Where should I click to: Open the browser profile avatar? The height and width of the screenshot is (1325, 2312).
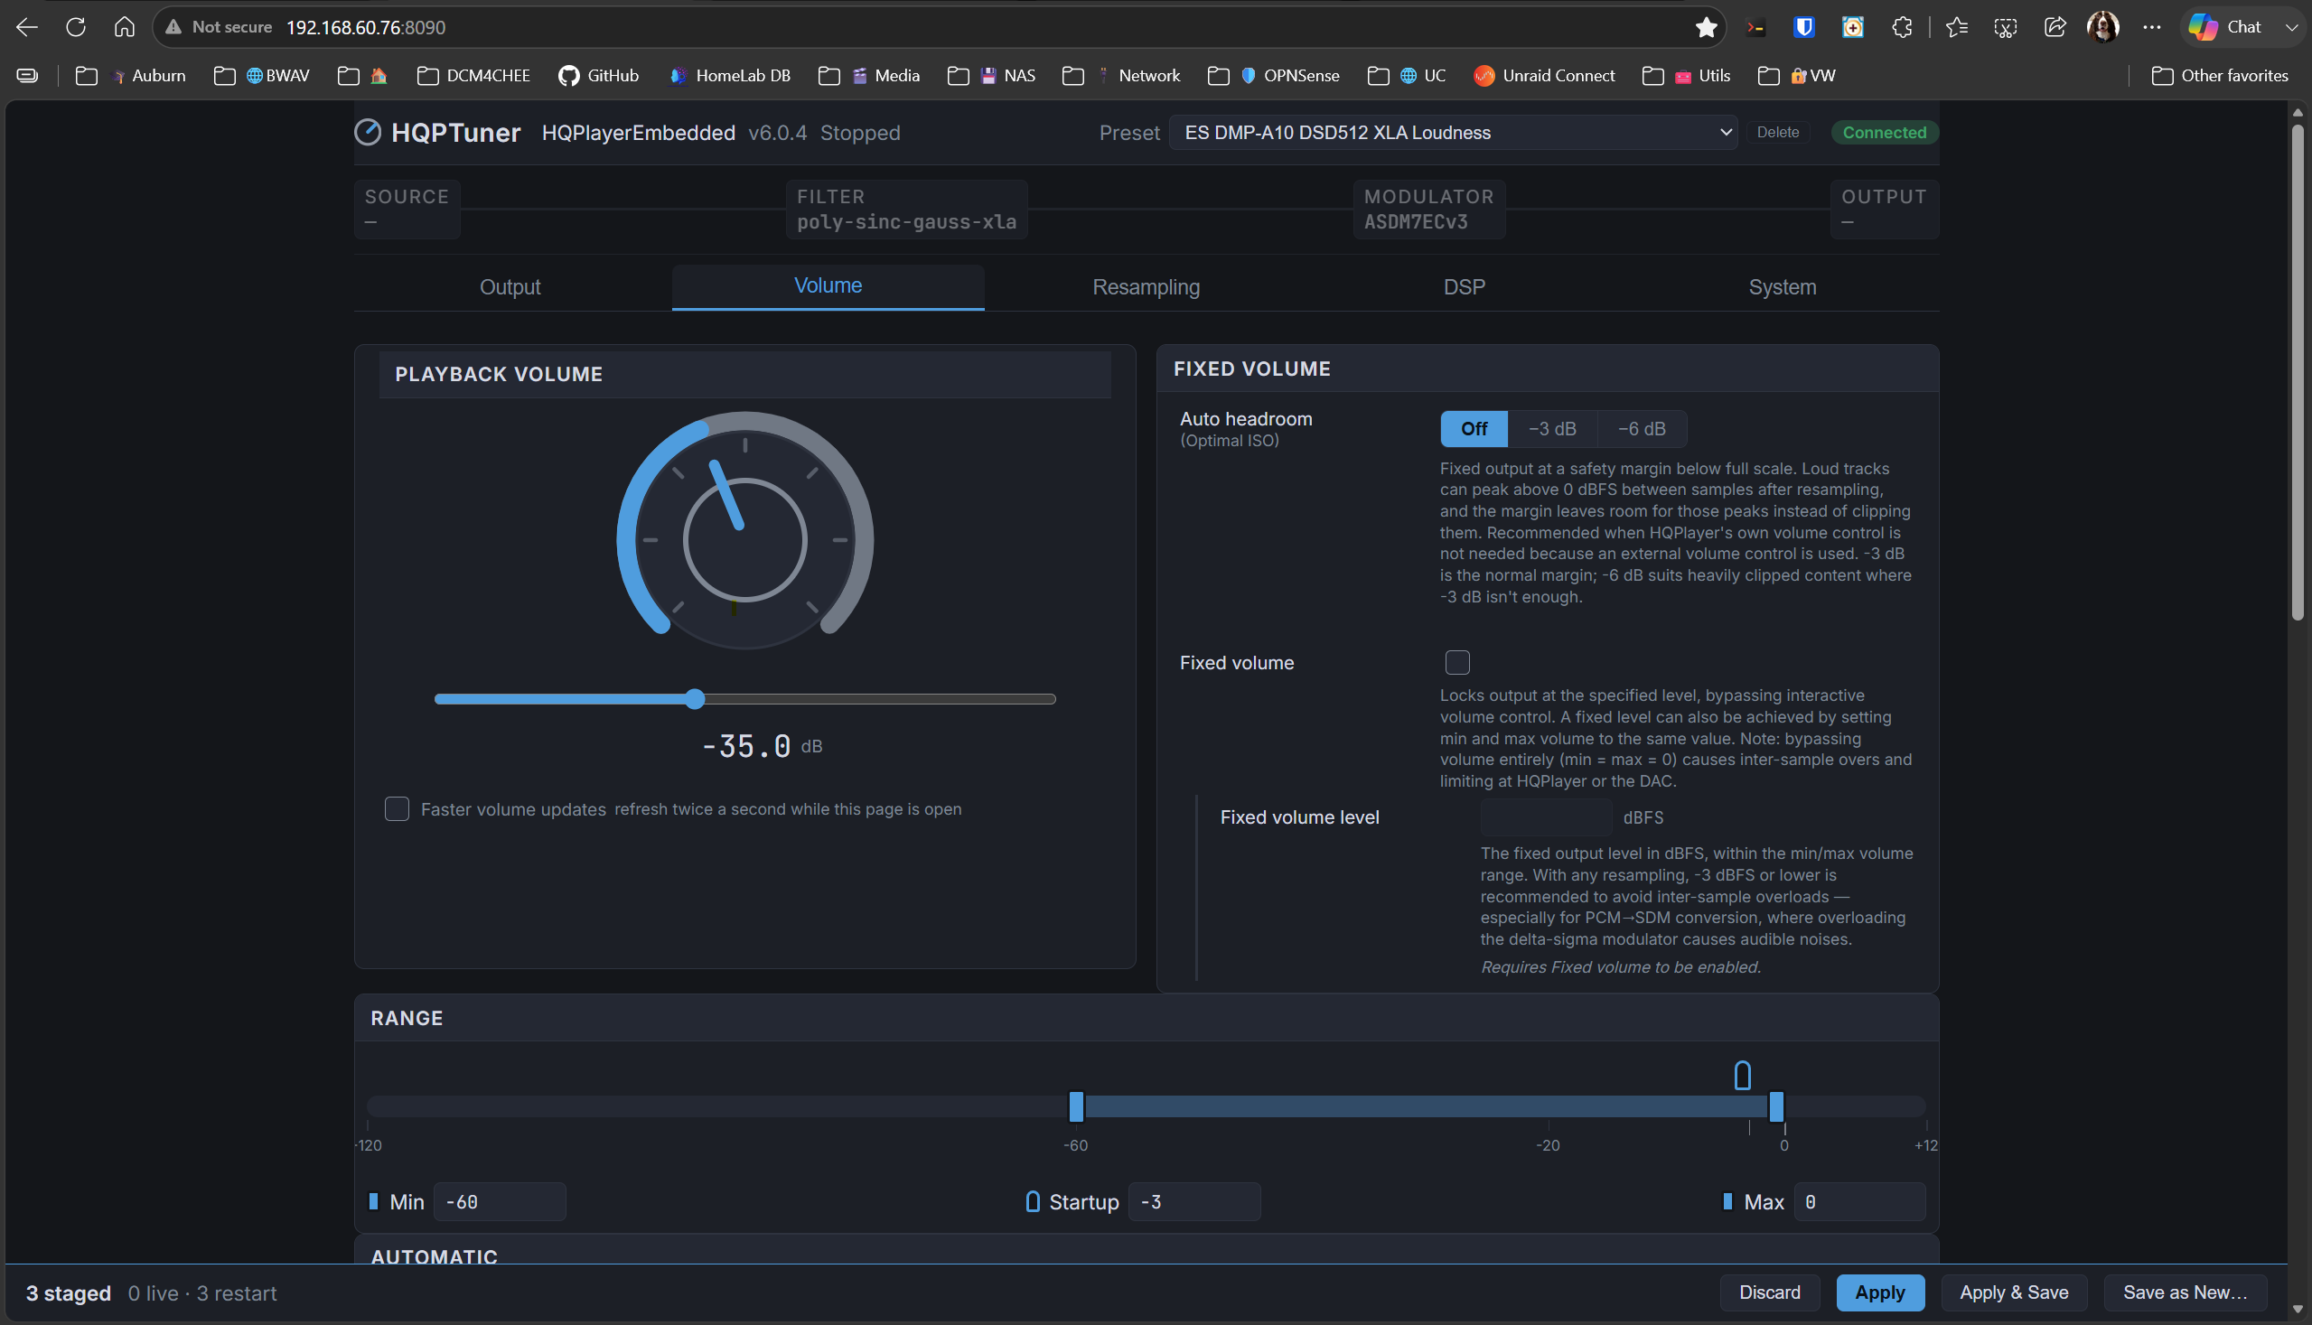[2102, 27]
